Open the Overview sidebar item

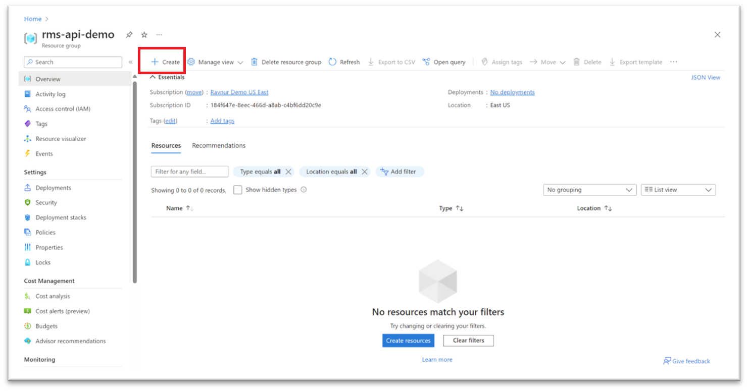(75, 79)
